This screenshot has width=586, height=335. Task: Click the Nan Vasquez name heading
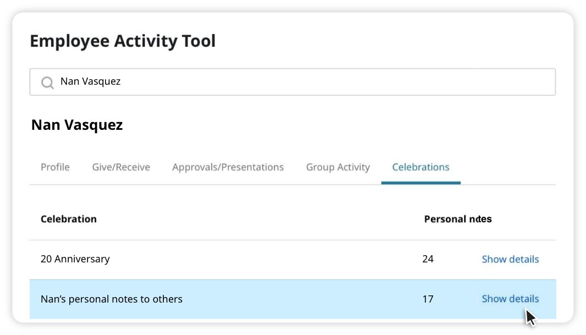77,125
